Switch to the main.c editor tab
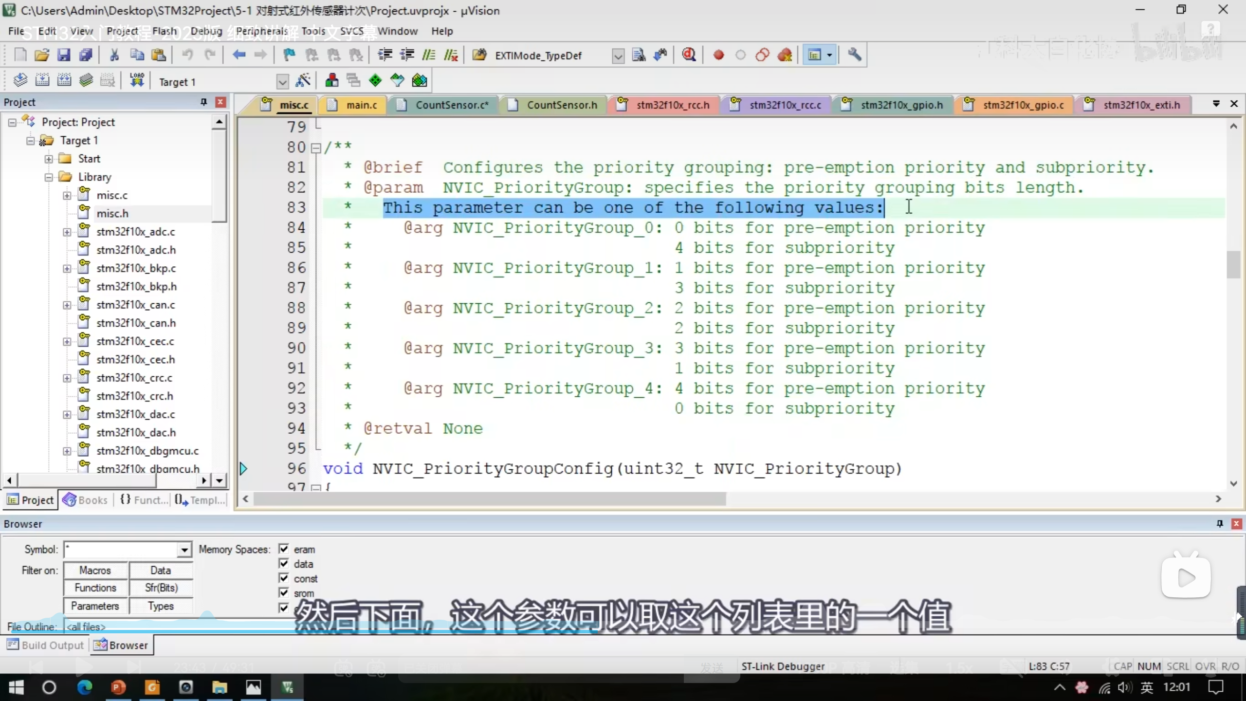The height and width of the screenshot is (701, 1246). [x=361, y=105]
